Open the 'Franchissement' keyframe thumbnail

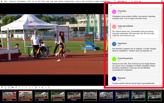tap(58, 96)
